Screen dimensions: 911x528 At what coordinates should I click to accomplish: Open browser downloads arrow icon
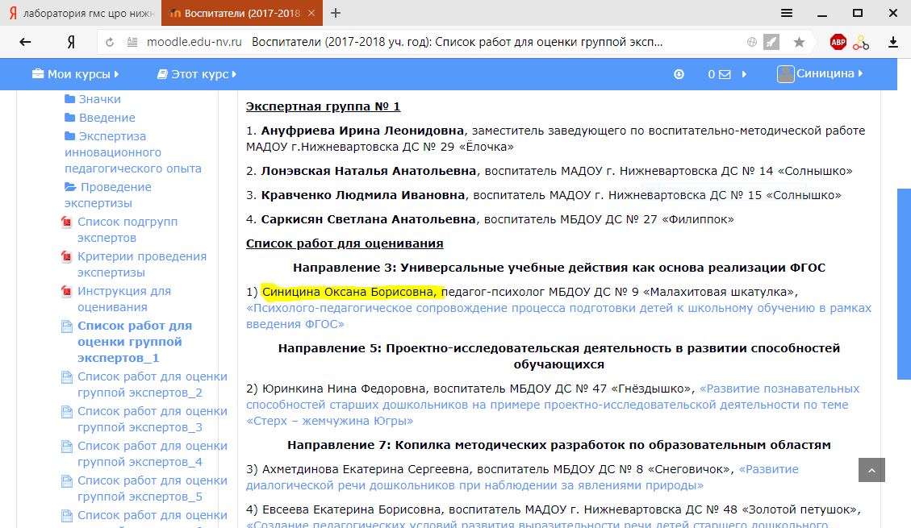click(893, 43)
